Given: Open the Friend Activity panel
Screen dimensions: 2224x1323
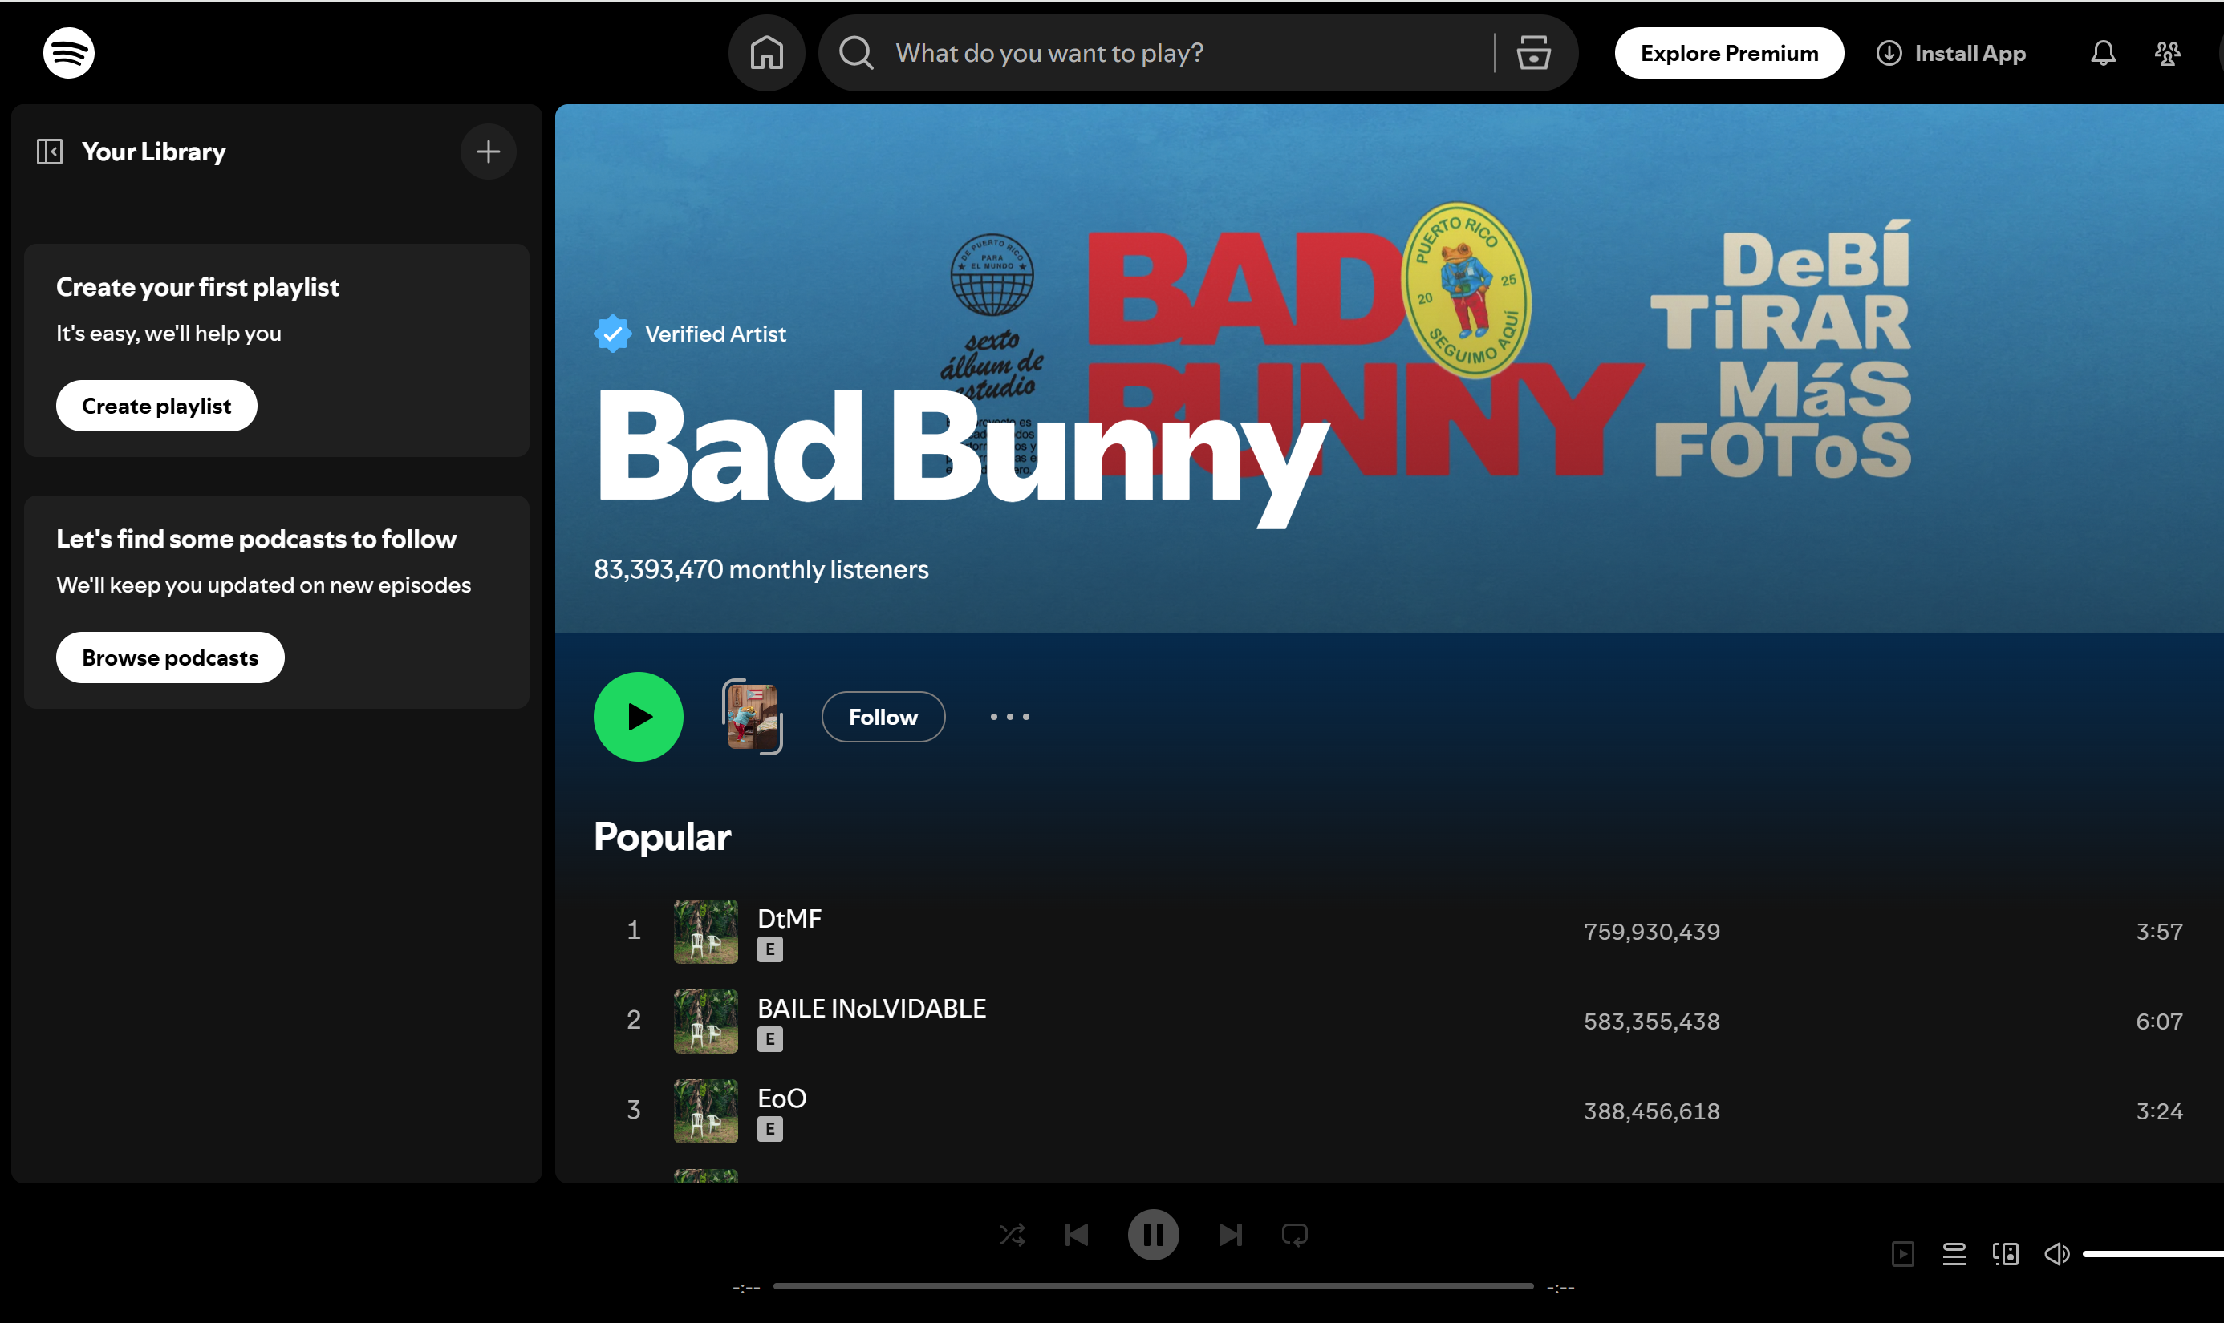Looking at the screenshot, I should pyautogui.click(x=2168, y=53).
